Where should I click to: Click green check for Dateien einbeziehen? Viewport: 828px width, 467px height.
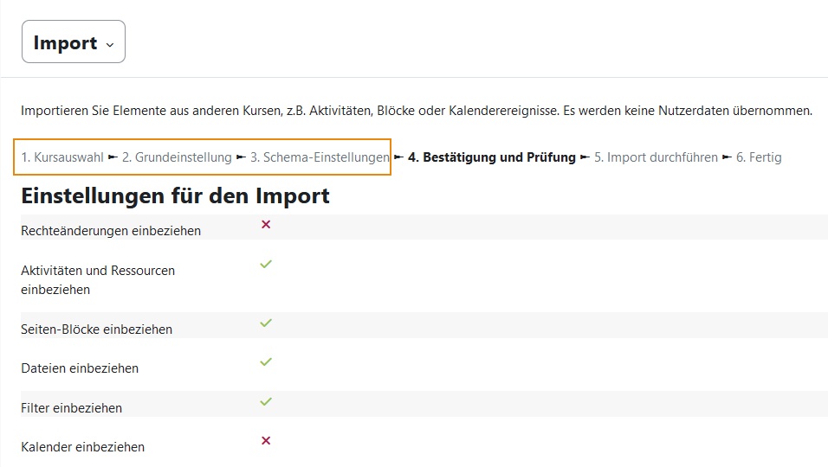(266, 361)
